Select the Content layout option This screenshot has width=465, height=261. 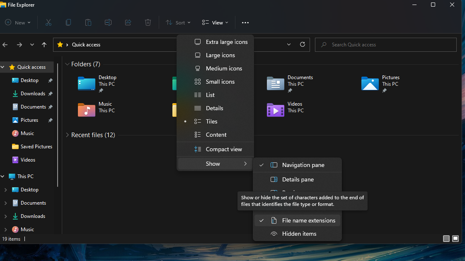pos(215,135)
